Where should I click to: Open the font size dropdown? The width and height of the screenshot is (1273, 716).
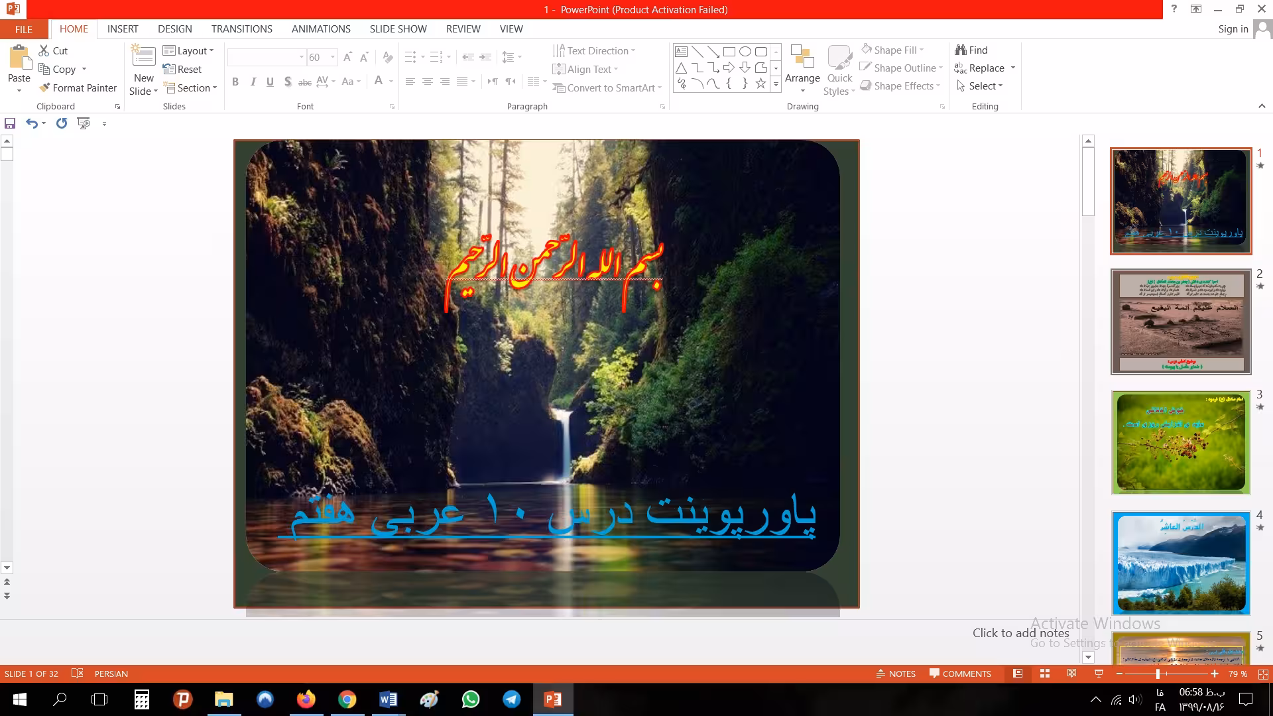click(x=333, y=57)
